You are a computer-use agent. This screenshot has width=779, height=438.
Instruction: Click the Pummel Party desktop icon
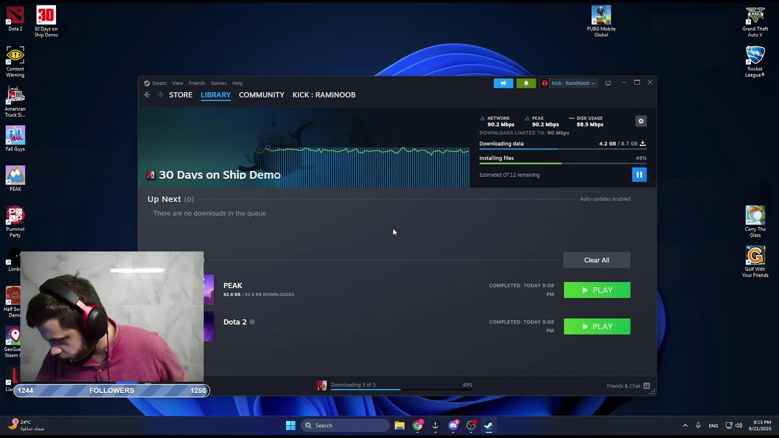tap(15, 222)
